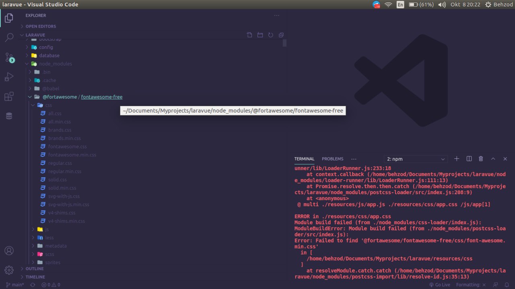Viewport: 515px width, 289px height.
Task: Click the New File icon in explorer
Action: click(x=249, y=35)
